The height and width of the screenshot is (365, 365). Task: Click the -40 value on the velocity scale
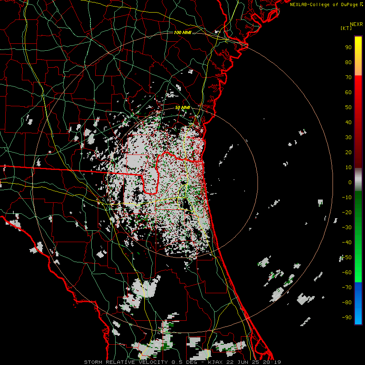pyautogui.click(x=347, y=243)
